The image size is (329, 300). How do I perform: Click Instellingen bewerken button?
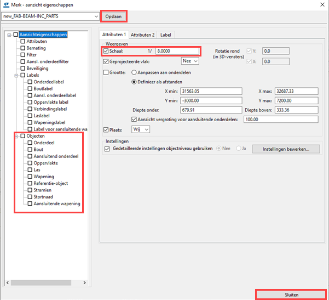click(x=286, y=149)
